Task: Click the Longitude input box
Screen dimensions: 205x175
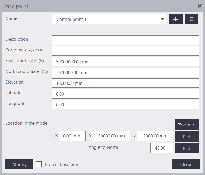Action: tap(125, 104)
